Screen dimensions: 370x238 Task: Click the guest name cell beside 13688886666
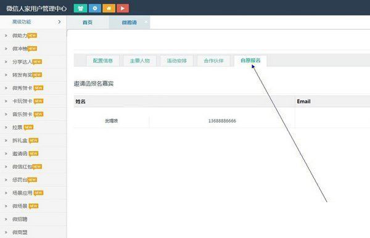coord(112,121)
